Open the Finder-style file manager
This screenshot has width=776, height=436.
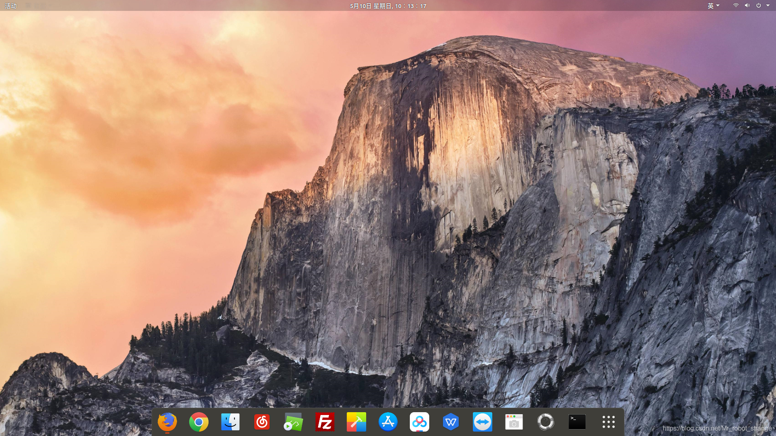[x=230, y=422]
